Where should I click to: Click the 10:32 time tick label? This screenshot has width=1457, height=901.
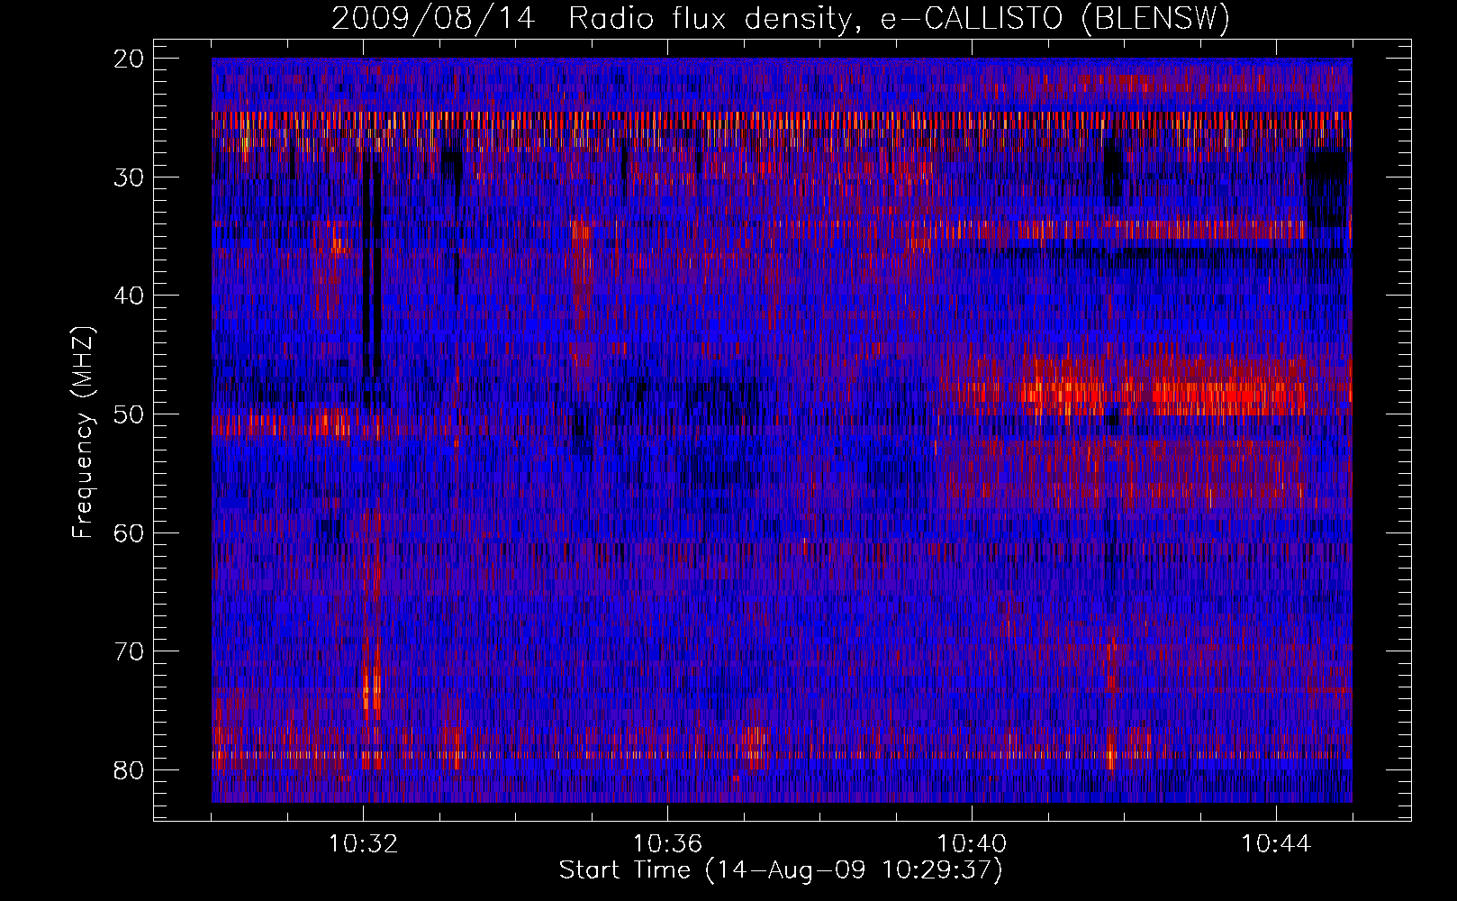tap(363, 844)
